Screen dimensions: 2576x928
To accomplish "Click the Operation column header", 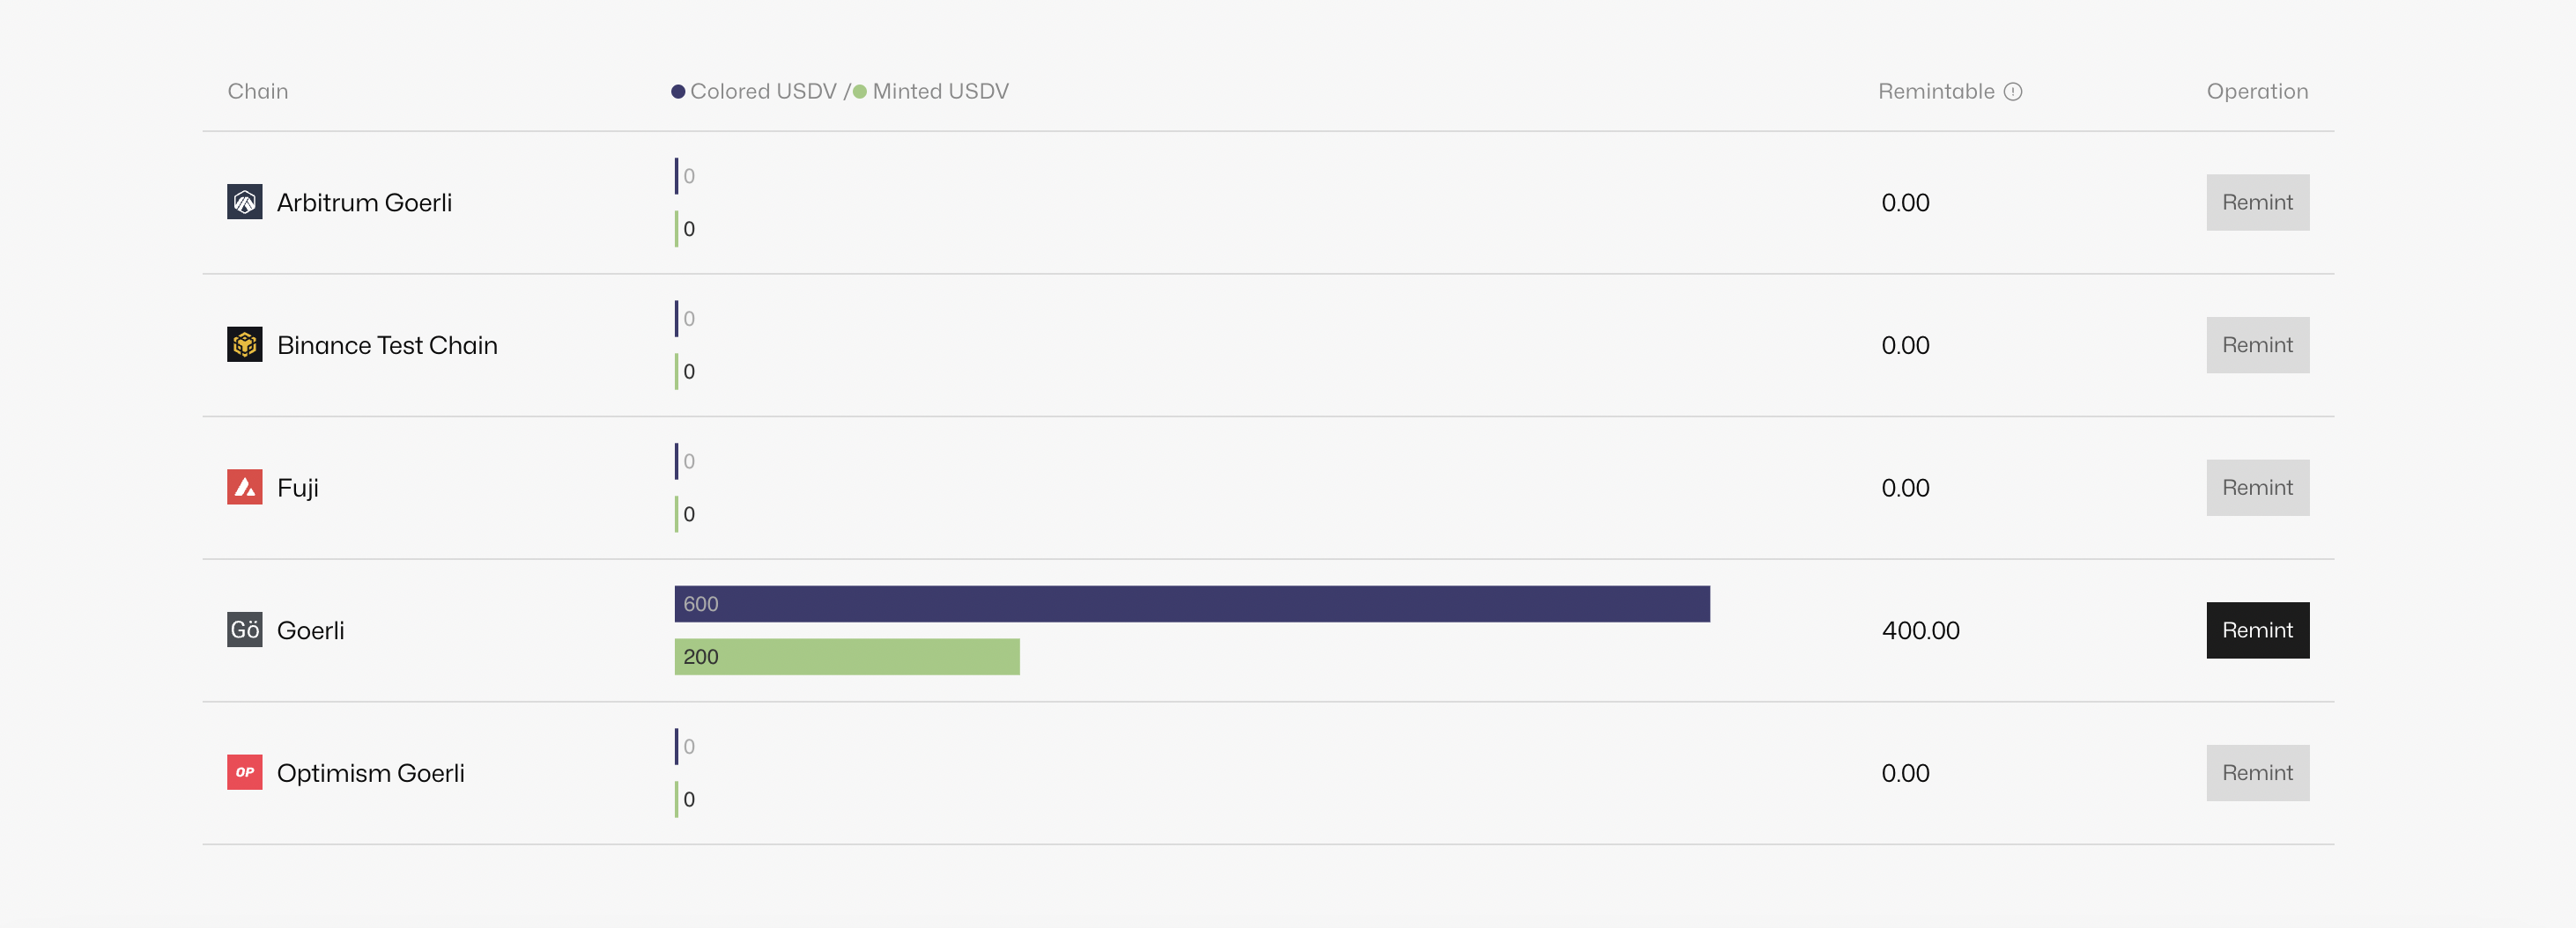I will [2257, 92].
